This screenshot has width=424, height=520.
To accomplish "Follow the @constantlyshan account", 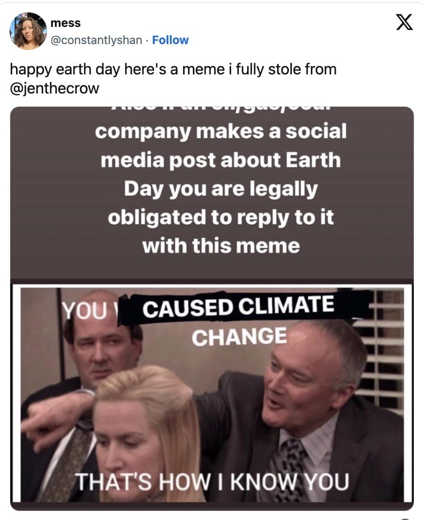I will click(170, 40).
